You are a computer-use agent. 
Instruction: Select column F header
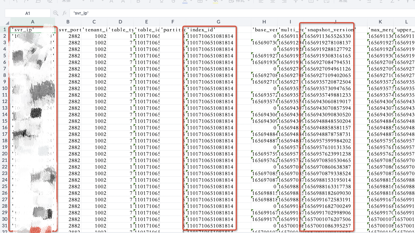(x=173, y=22)
